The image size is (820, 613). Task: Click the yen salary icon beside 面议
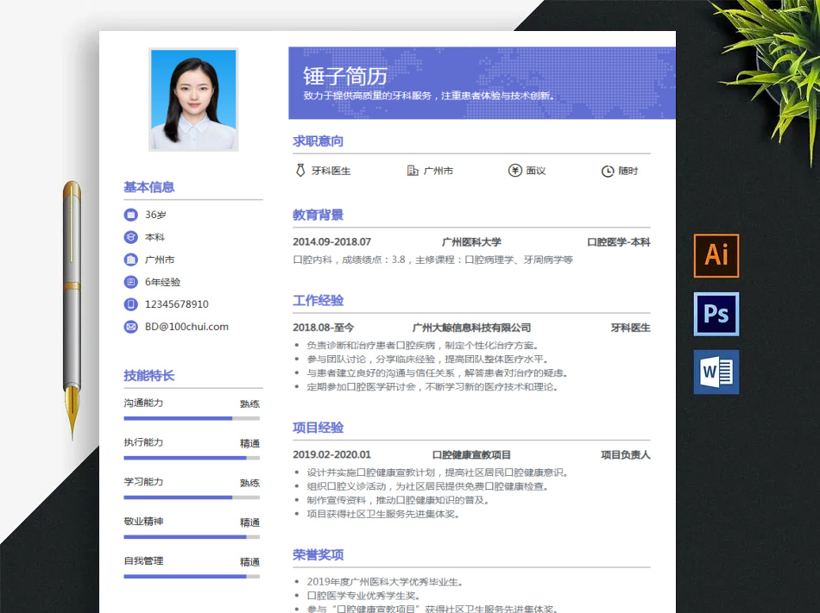[x=515, y=171]
